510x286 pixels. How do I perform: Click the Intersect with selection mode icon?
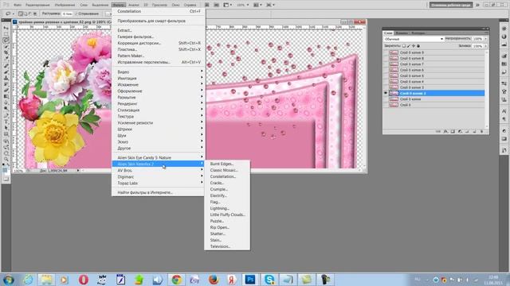point(35,14)
